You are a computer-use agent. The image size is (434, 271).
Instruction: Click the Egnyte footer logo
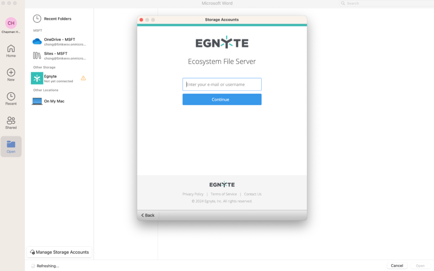222,184
